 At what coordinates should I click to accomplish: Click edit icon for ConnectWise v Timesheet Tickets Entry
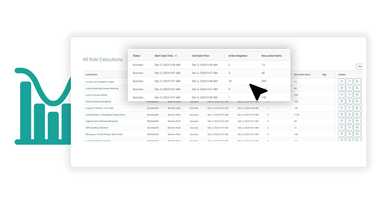click(x=342, y=114)
